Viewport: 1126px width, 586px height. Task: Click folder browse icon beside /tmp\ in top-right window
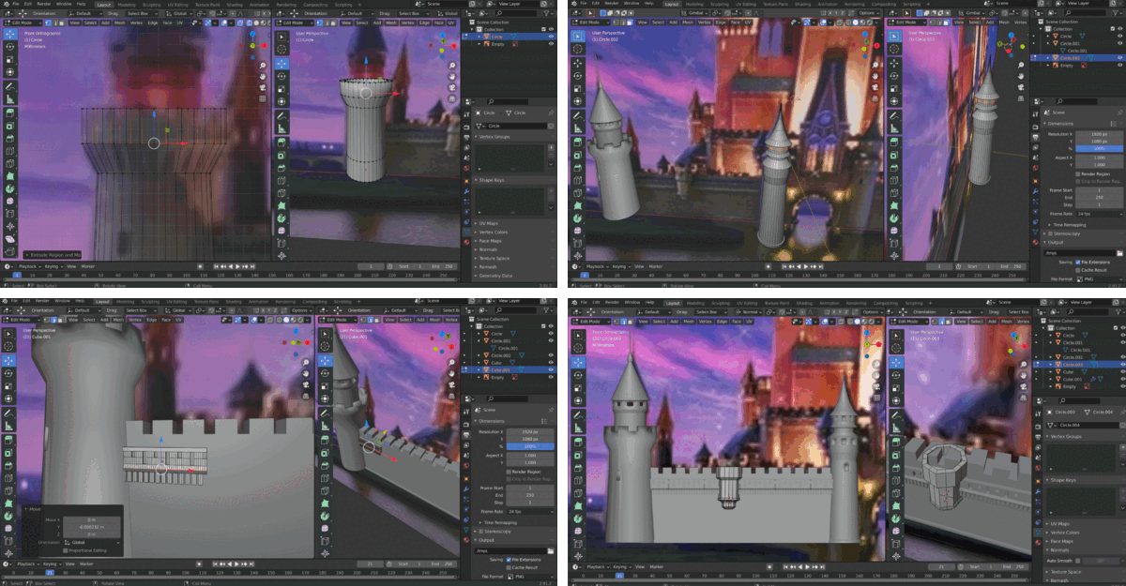pos(1118,252)
